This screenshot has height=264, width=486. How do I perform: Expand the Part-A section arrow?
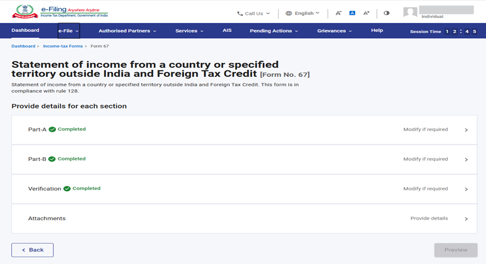coord(466,130)
